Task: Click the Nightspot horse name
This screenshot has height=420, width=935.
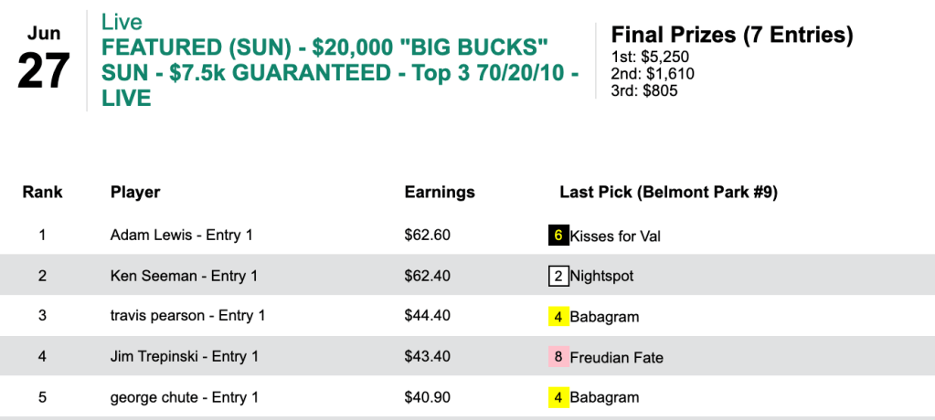Action: pos(601,276)
